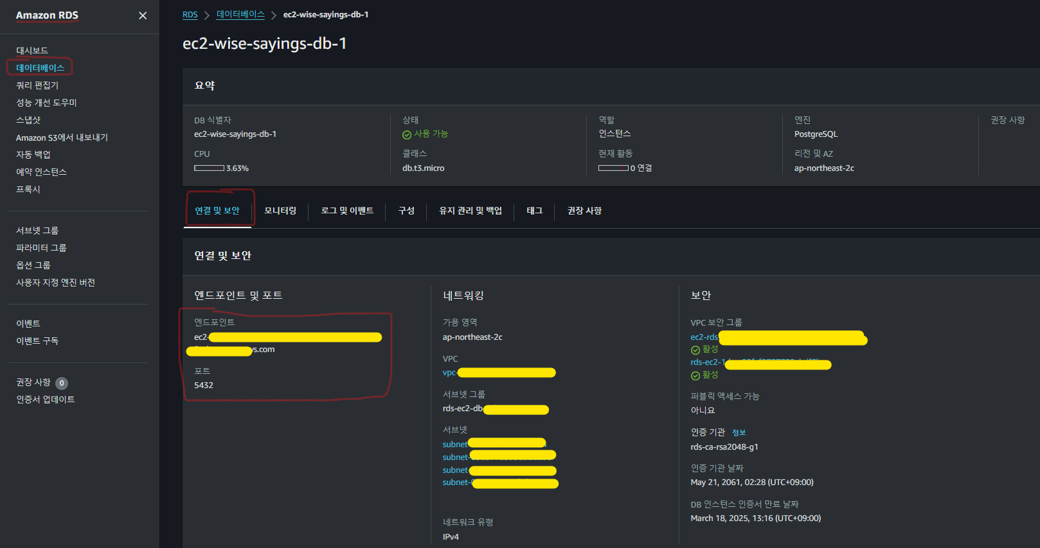The width and height of the screenshot is (1040, 548).
Task: Open 권장 사항 in the sidebar
Action: (33, 382)
